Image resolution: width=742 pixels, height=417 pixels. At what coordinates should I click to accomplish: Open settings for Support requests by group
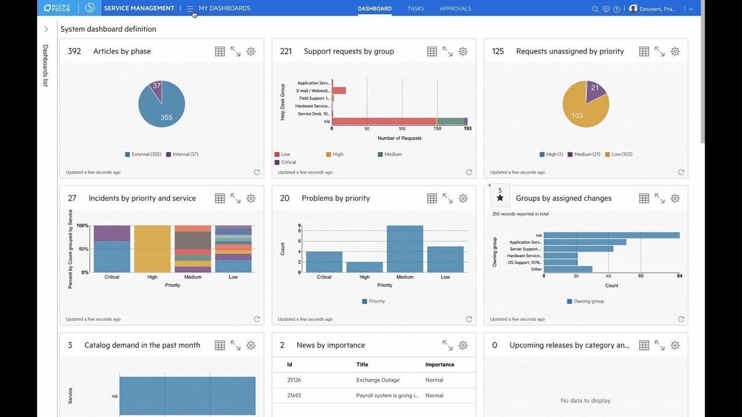click(x=463, y=52)
